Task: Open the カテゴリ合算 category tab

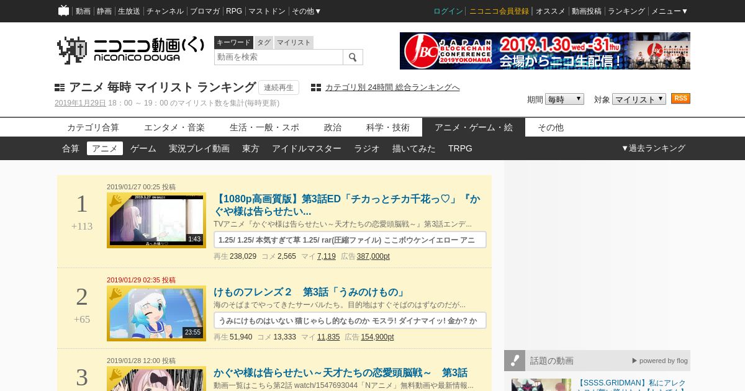Action: coord(93,127)
